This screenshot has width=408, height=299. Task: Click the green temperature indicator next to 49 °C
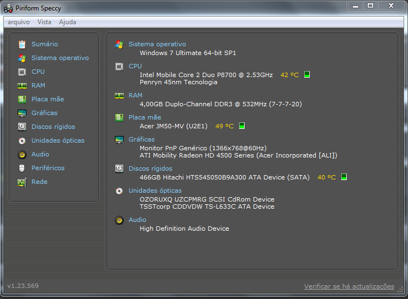point(242,126)
